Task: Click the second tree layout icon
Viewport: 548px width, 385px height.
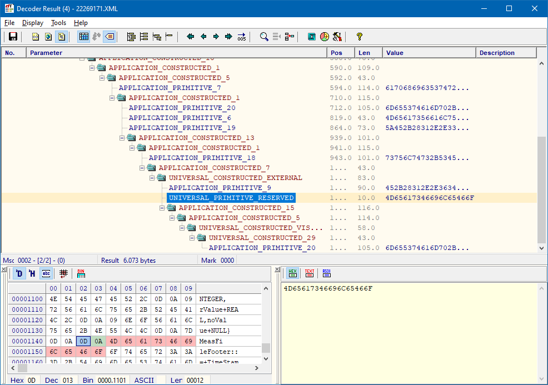Action: coord(143,37)
